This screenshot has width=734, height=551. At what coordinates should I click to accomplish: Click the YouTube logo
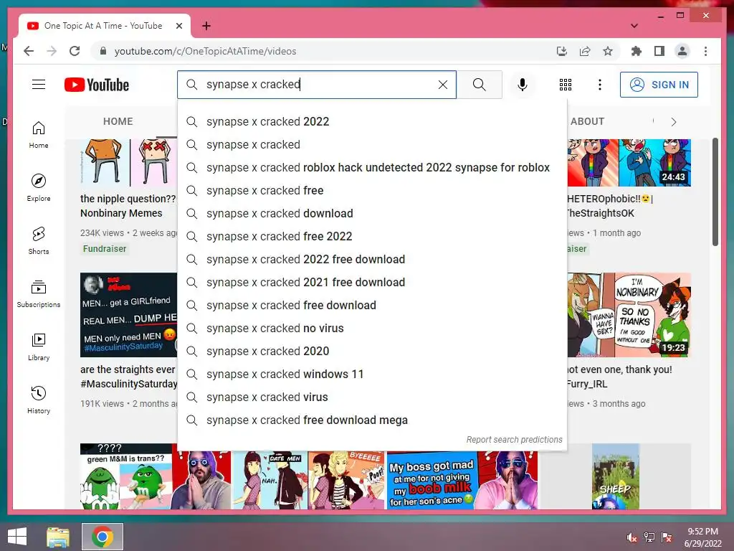97,85
